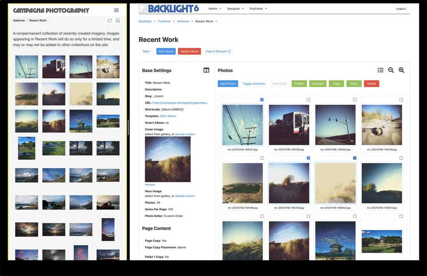This screenshot has height=276, width=427.
Task: Click Galleries breadcrumb link in admin
Action: click(183, 21)
